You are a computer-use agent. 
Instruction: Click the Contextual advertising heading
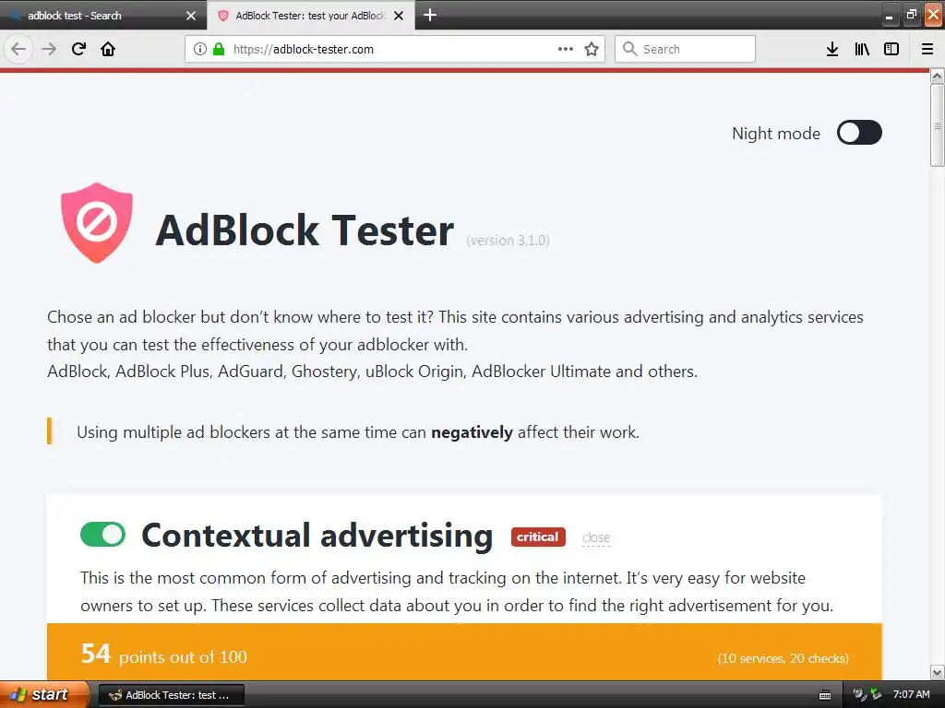tap(317, 535)
